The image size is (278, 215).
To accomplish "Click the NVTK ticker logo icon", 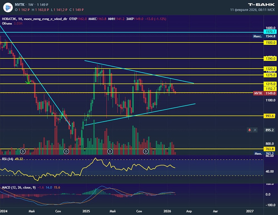I will tap(8, 7).
